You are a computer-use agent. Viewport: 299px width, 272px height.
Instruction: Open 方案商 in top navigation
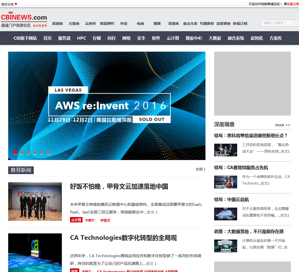point(74,24)
